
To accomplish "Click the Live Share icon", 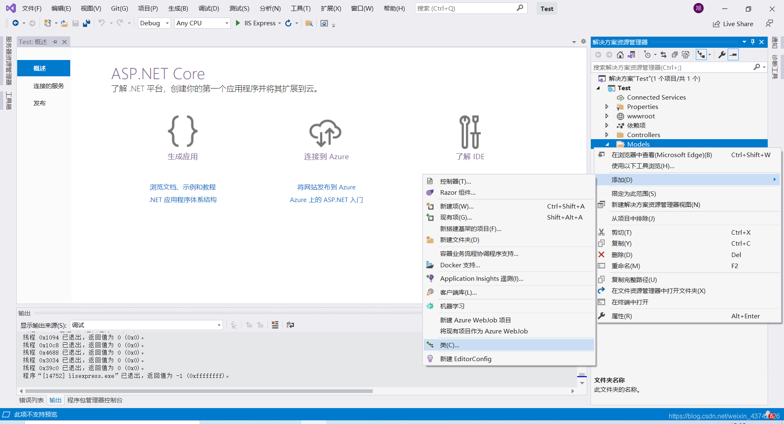I will click(716, 24).
